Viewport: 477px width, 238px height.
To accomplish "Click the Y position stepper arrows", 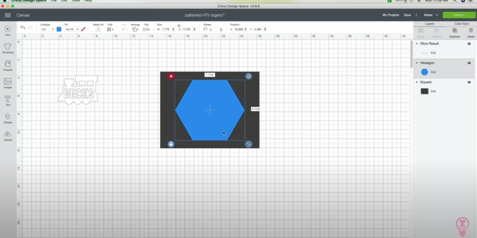I will click(265, 29).
